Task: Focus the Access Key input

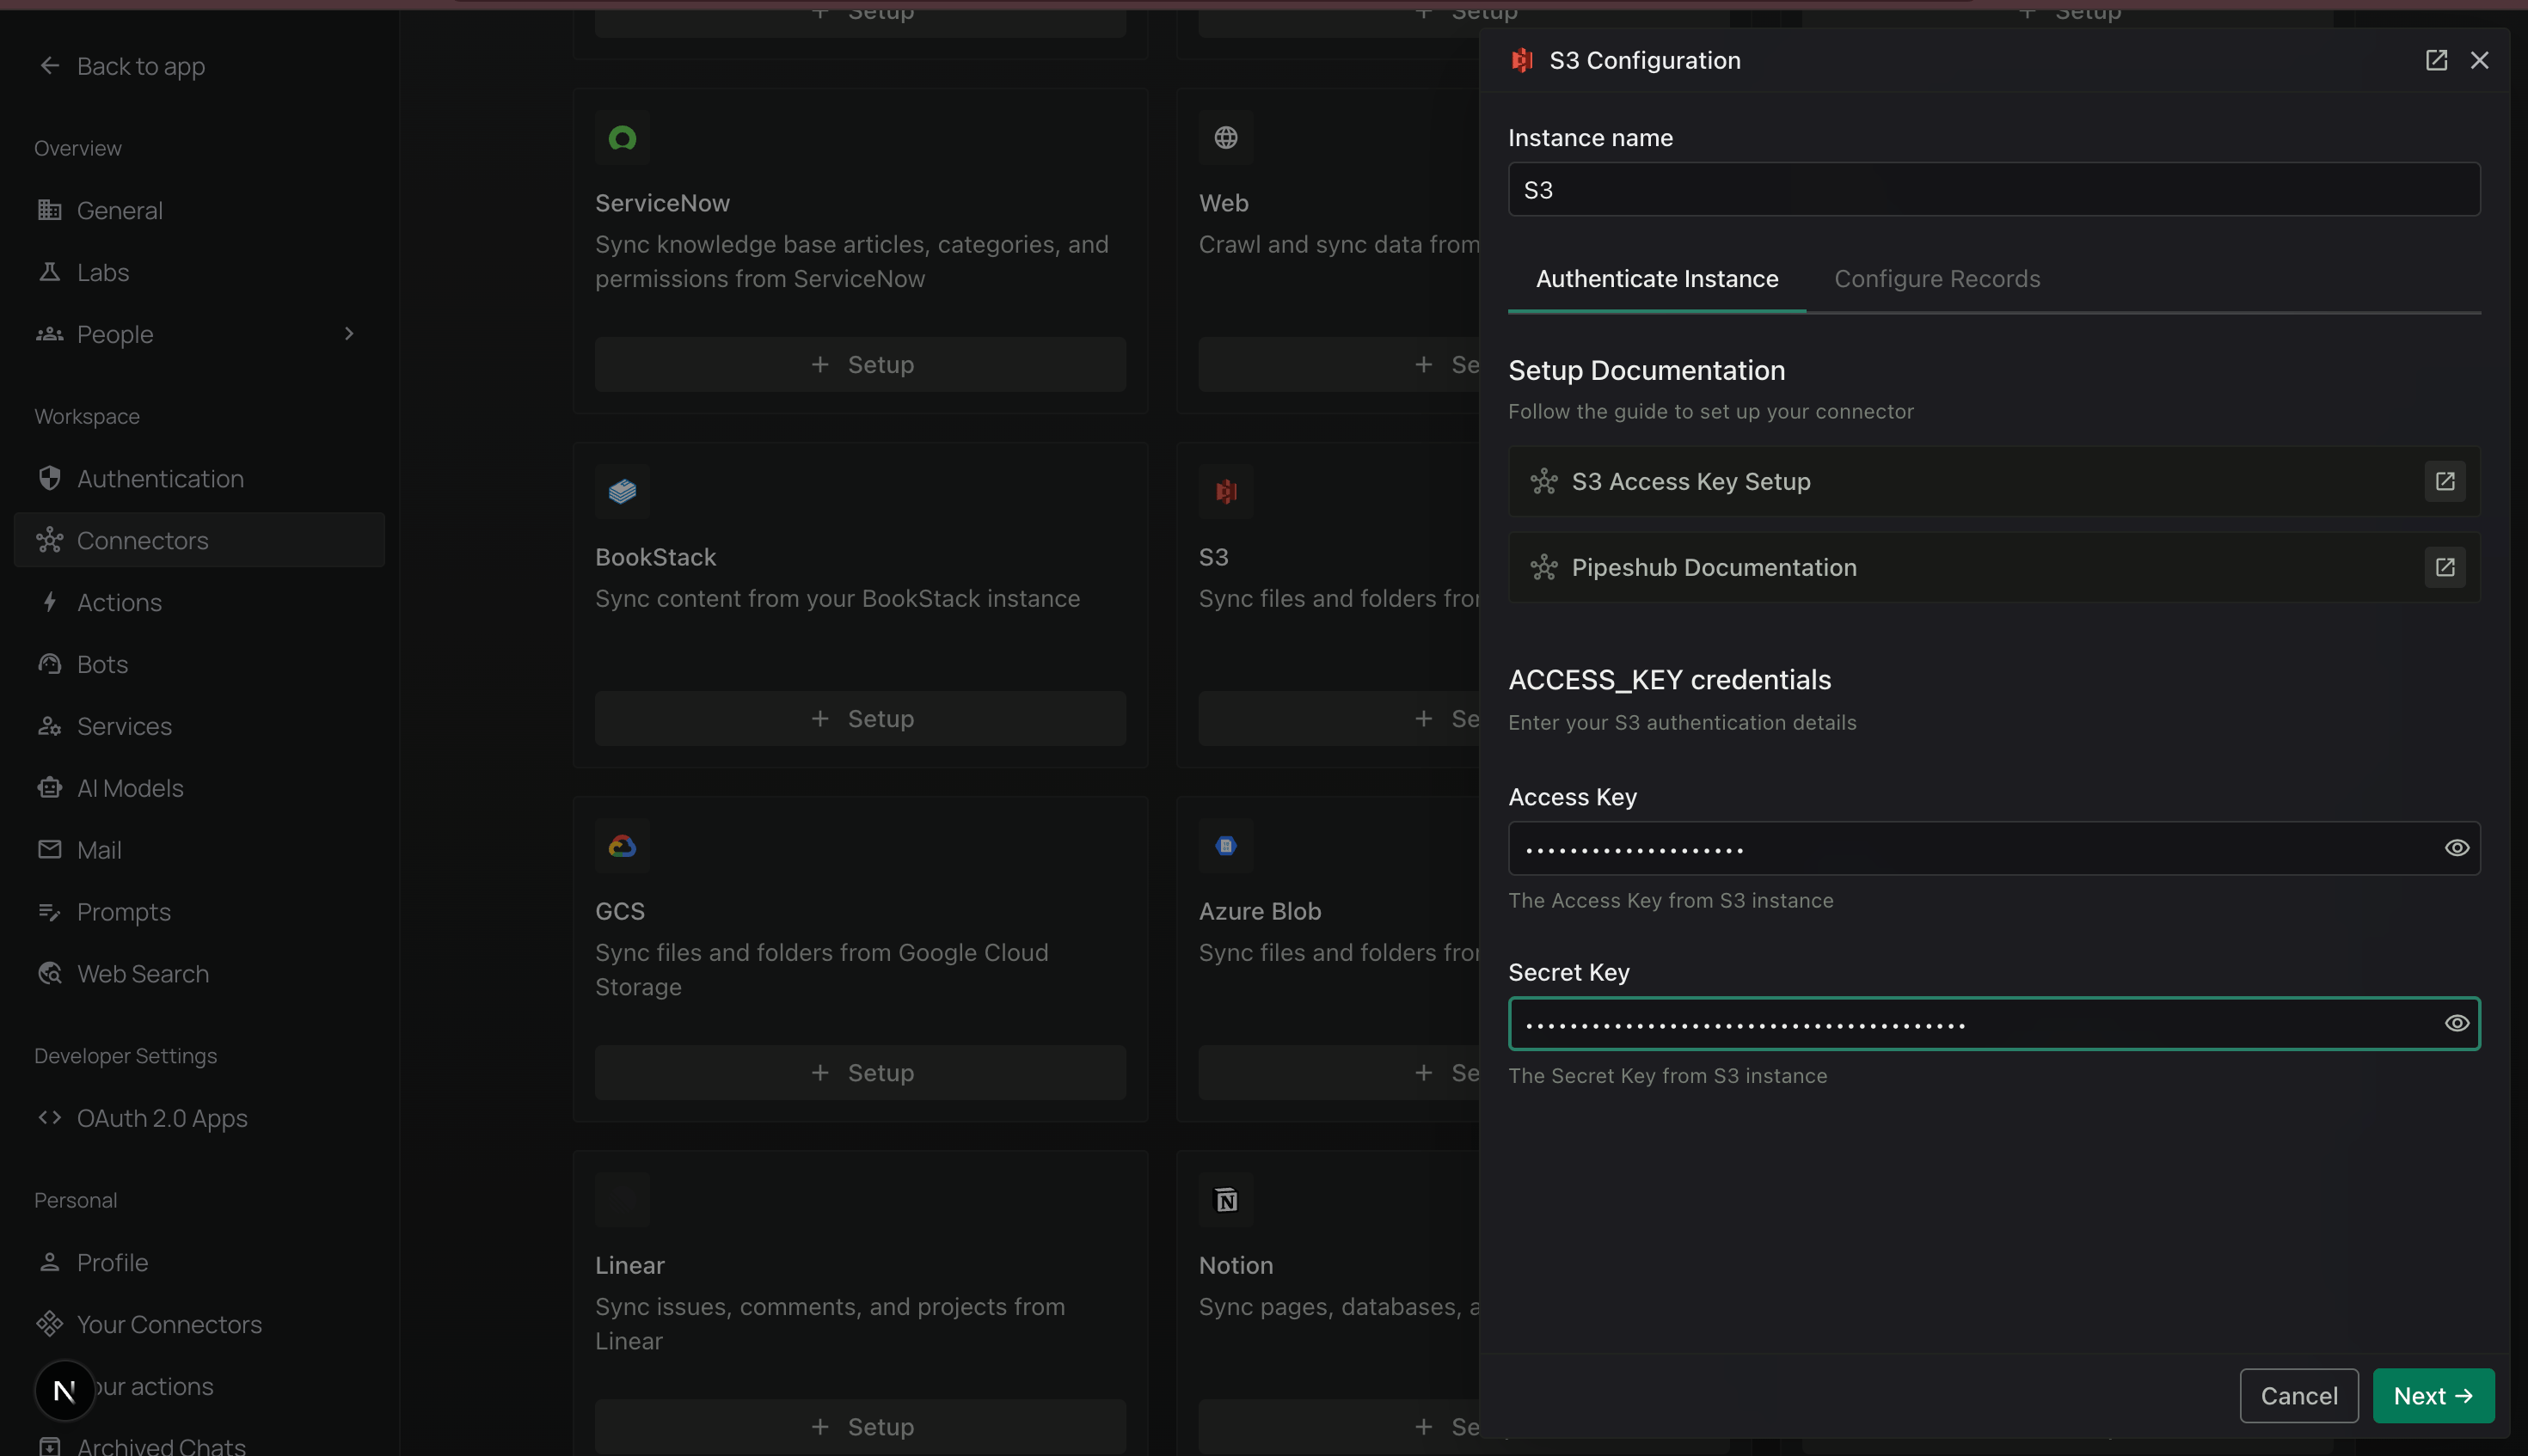Action: 1994,848
